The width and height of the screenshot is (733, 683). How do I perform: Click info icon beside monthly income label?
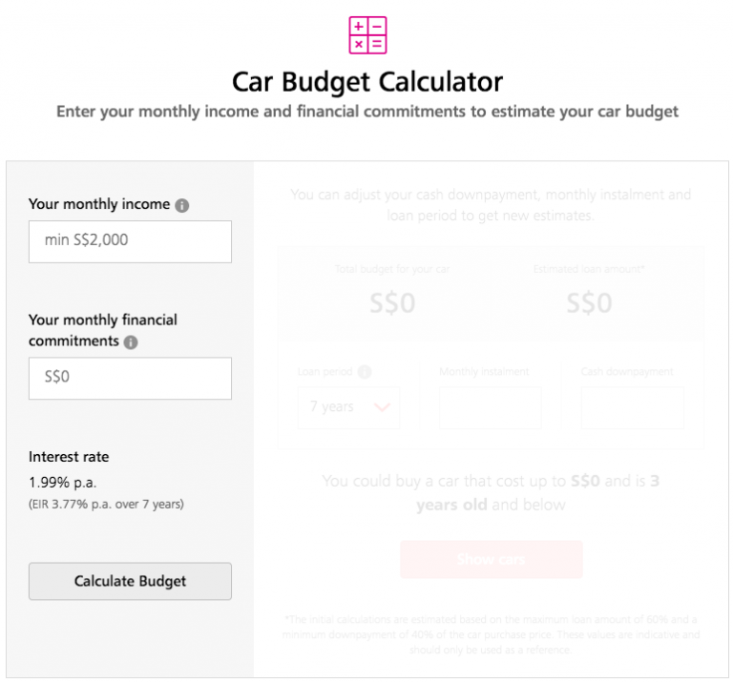click(182, 205)
